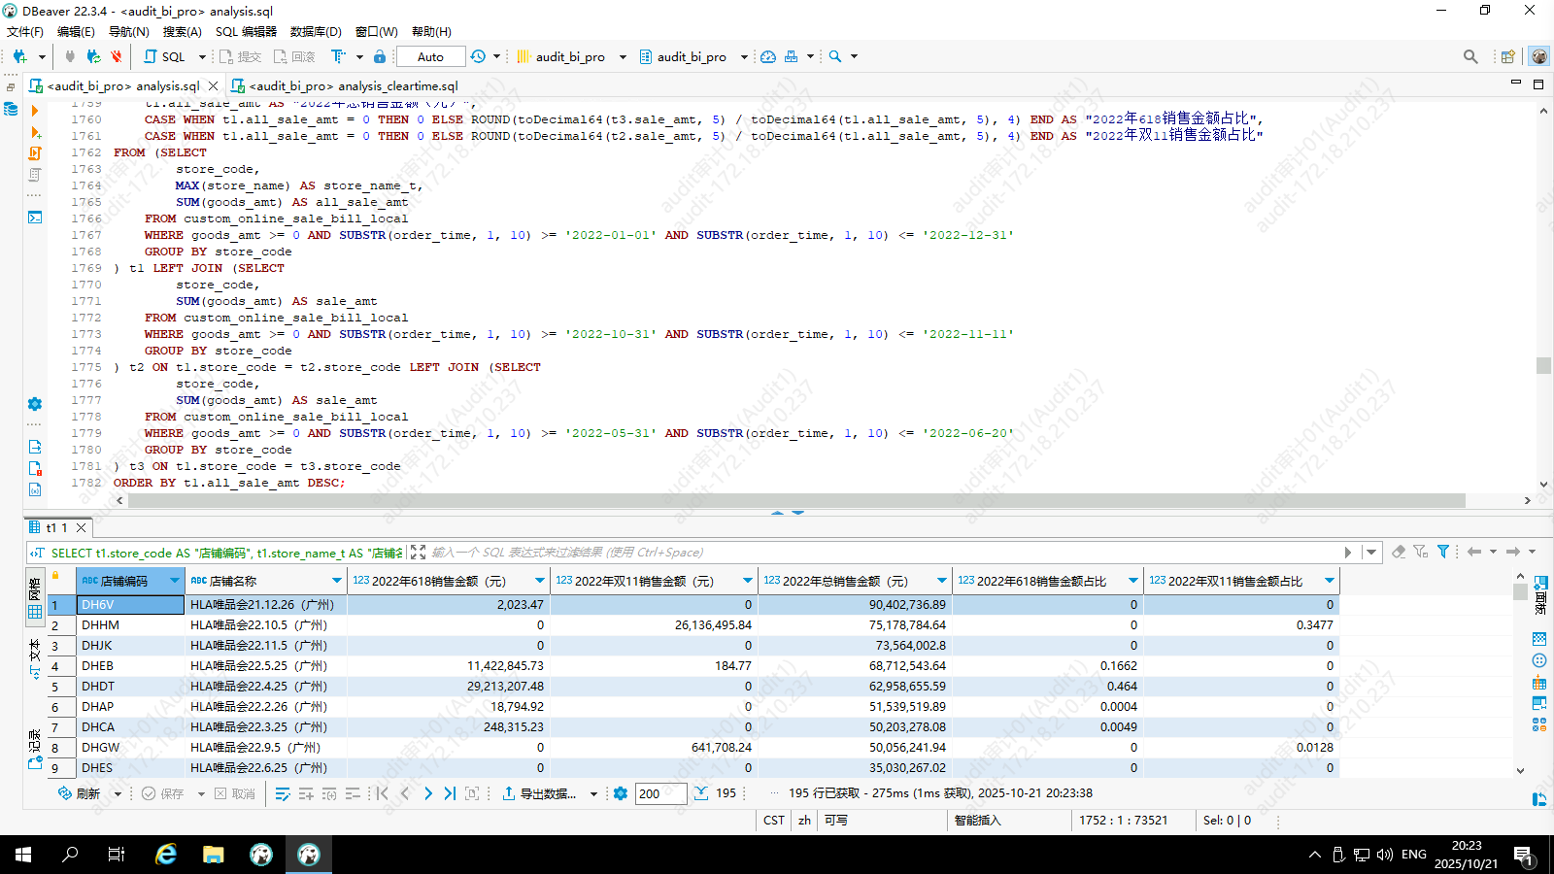Image resolution: width=1554 pixels, height=874 pixels.
Task: Click the 刷新 refresh button
Action: (80, 793)
